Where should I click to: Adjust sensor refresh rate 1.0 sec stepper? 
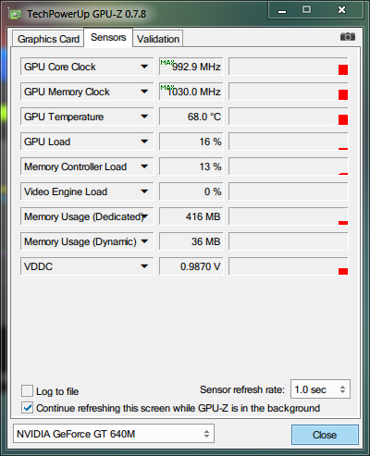(342, 389)
